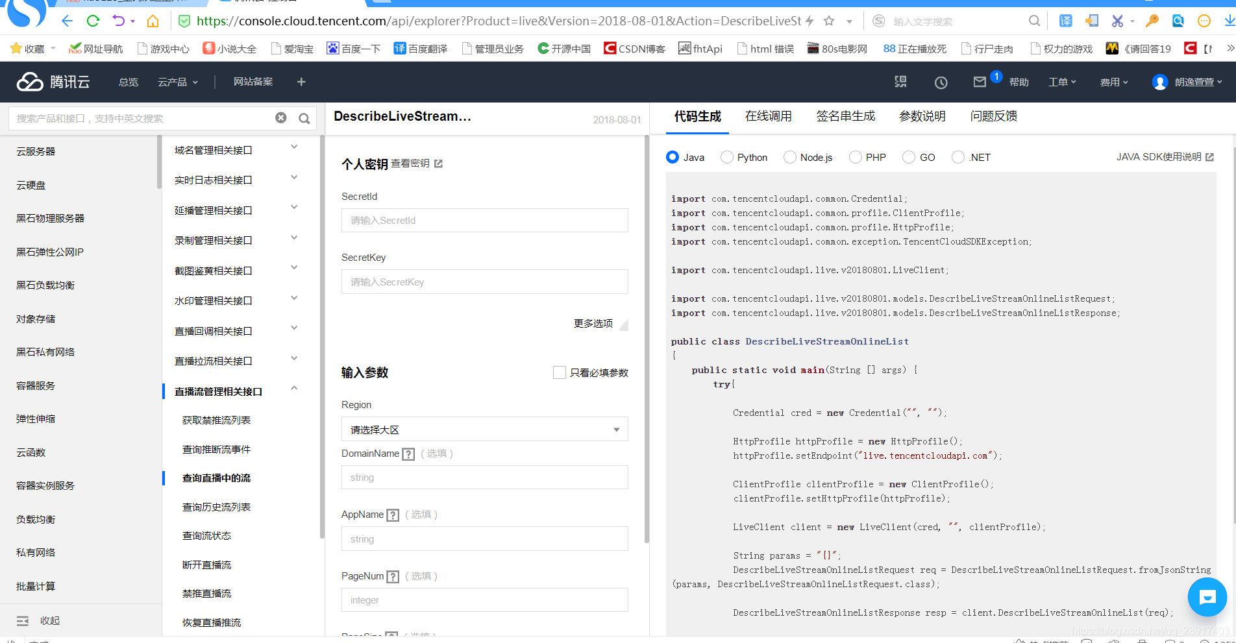Switch to 代码生成 tab
The image size is (1236, 643).
point(697,116)
